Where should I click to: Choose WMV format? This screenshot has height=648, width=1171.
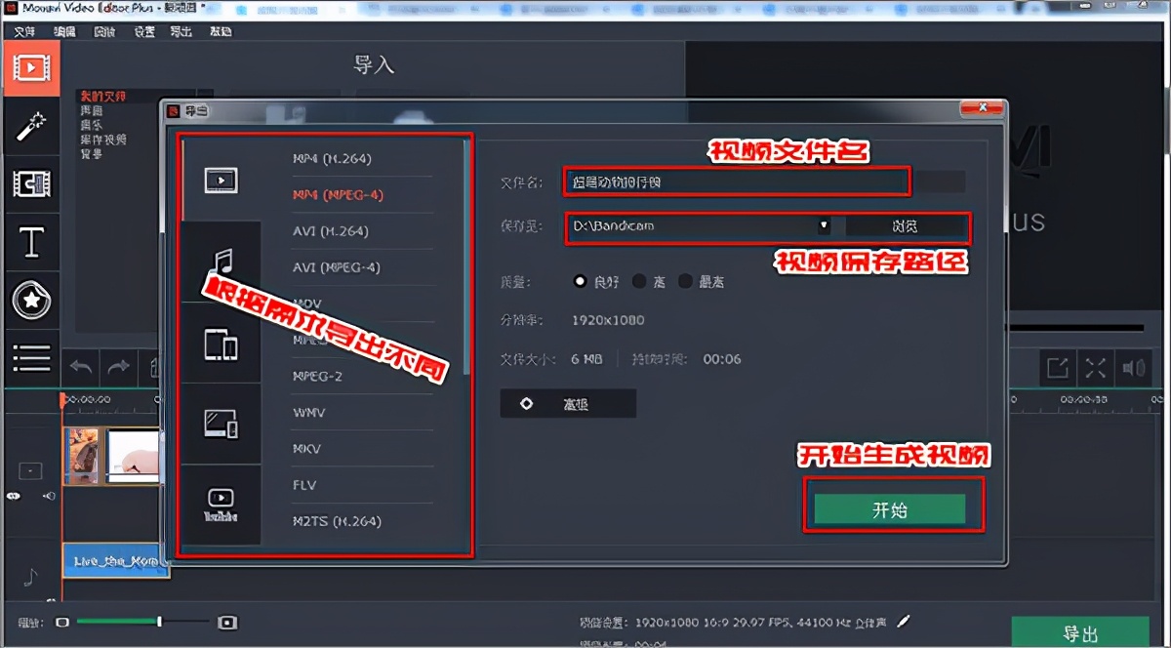click(x=308, y=413)
